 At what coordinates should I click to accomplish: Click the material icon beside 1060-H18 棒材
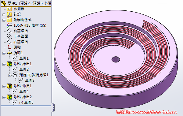click(9, 25)
